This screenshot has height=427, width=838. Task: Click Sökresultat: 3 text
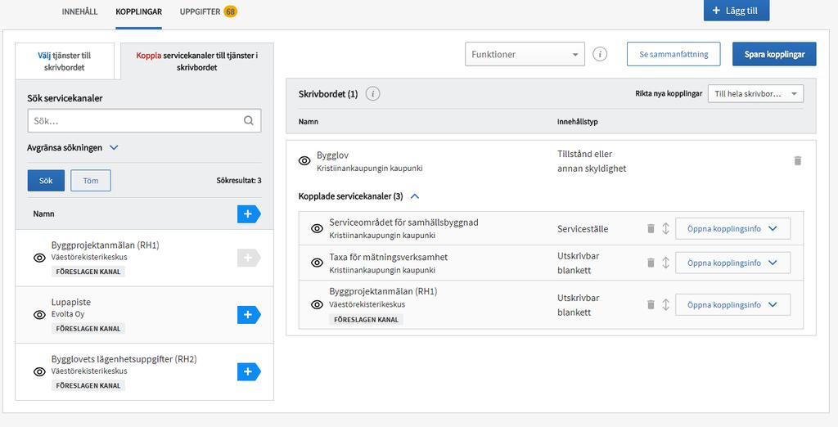(239, 181)
